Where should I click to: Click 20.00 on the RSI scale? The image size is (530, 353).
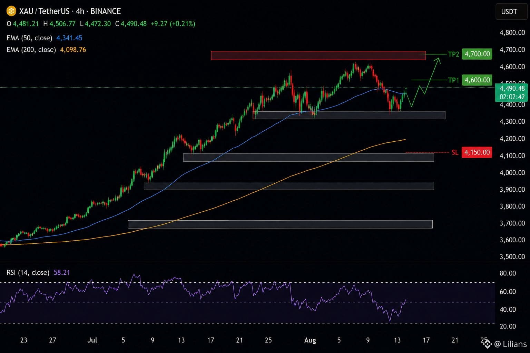(508, 326)
